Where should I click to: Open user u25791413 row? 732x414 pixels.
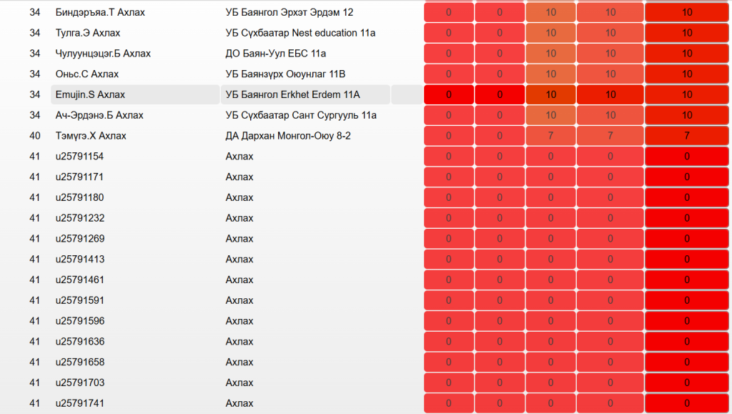(80, 260)
